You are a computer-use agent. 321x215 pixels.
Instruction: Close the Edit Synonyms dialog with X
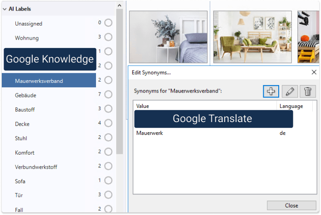[314, 72]
